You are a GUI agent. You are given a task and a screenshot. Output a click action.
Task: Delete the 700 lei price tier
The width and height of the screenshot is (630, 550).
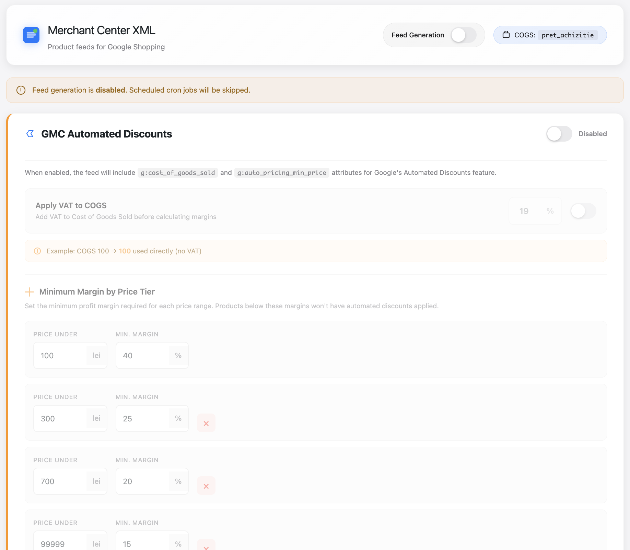click(206, 486)
